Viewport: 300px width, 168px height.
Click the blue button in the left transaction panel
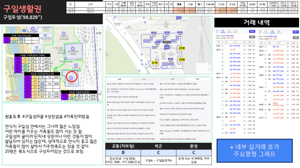(252, 31)
